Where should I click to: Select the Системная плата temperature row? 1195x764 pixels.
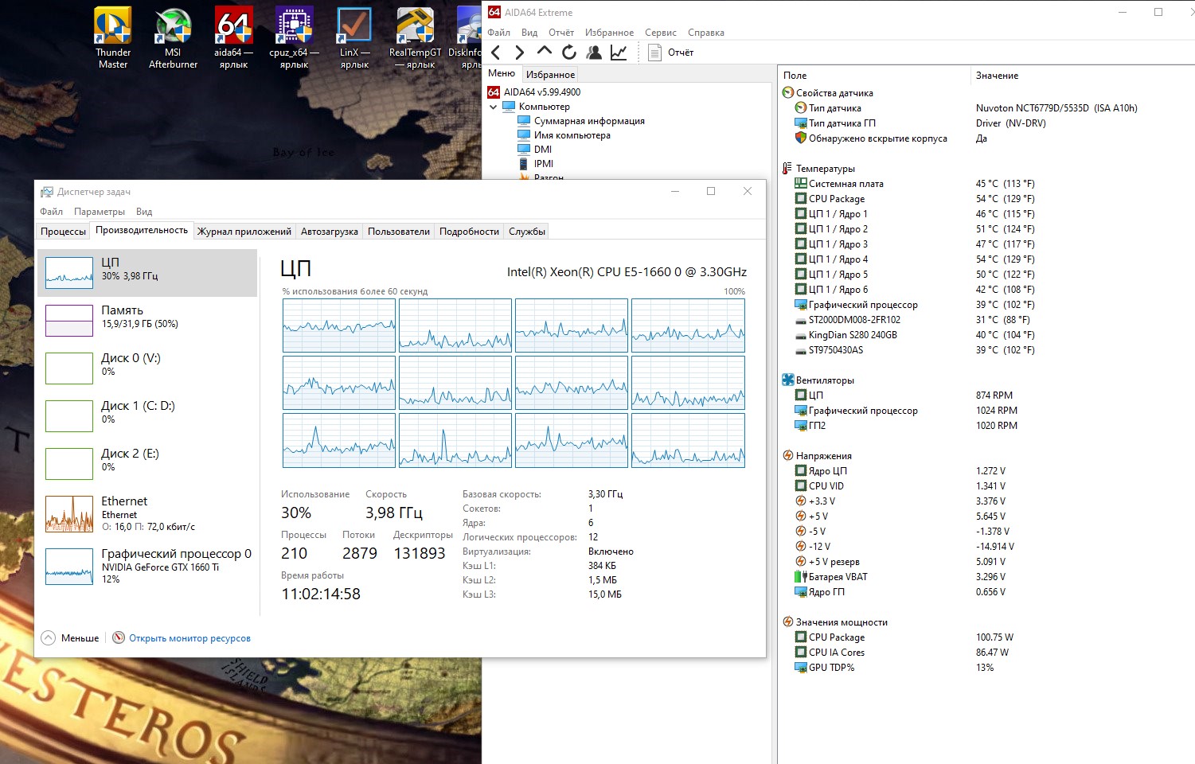click(986, 184)
